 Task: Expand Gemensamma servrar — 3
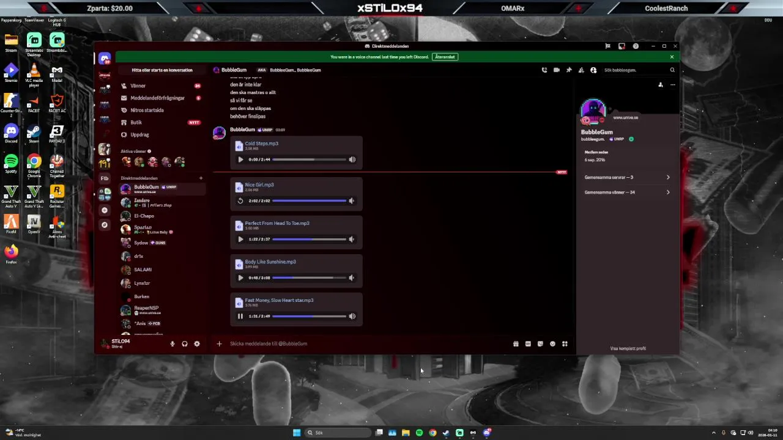627,177
